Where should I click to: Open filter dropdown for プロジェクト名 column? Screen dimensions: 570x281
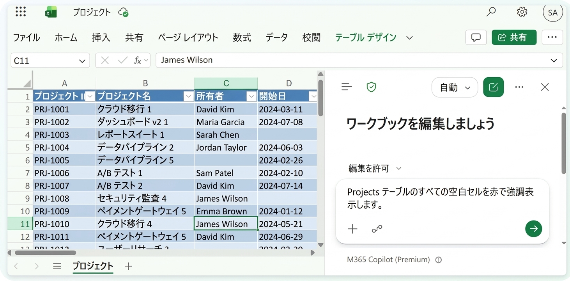[x=188, y=96]
